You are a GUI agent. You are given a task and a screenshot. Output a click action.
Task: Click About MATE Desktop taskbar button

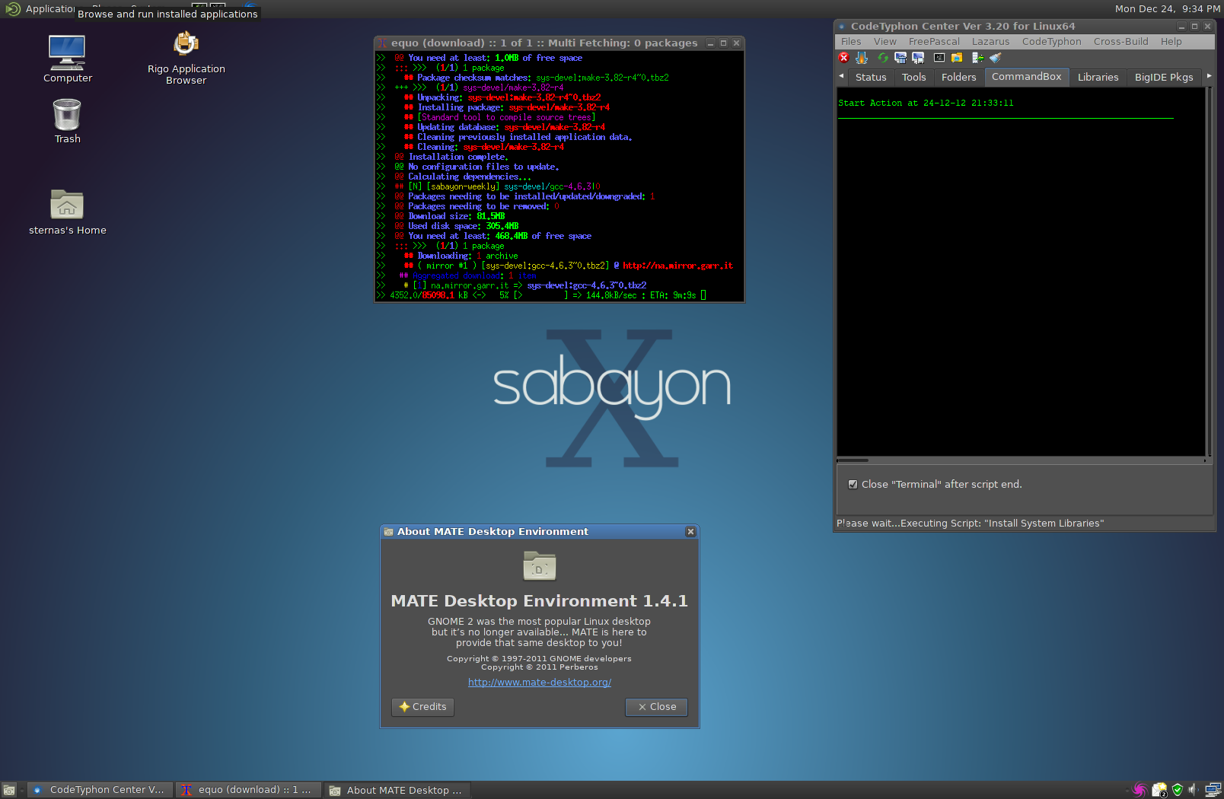point(397,790)
